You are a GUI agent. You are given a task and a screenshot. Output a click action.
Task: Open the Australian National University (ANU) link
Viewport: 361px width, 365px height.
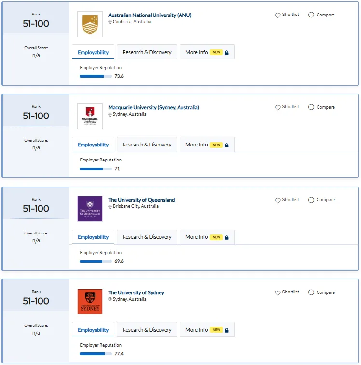tap(150, 15)
